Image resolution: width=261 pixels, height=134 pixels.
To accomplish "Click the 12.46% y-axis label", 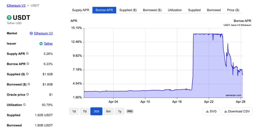I will (76, 42).
